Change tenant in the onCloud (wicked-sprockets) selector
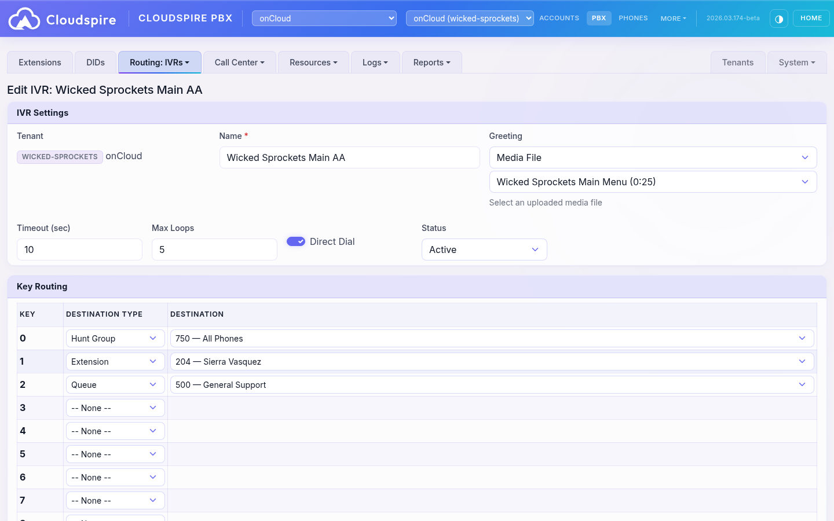Image resolution: width=834 pixels, height=521 pixels. tap(469, 18)
